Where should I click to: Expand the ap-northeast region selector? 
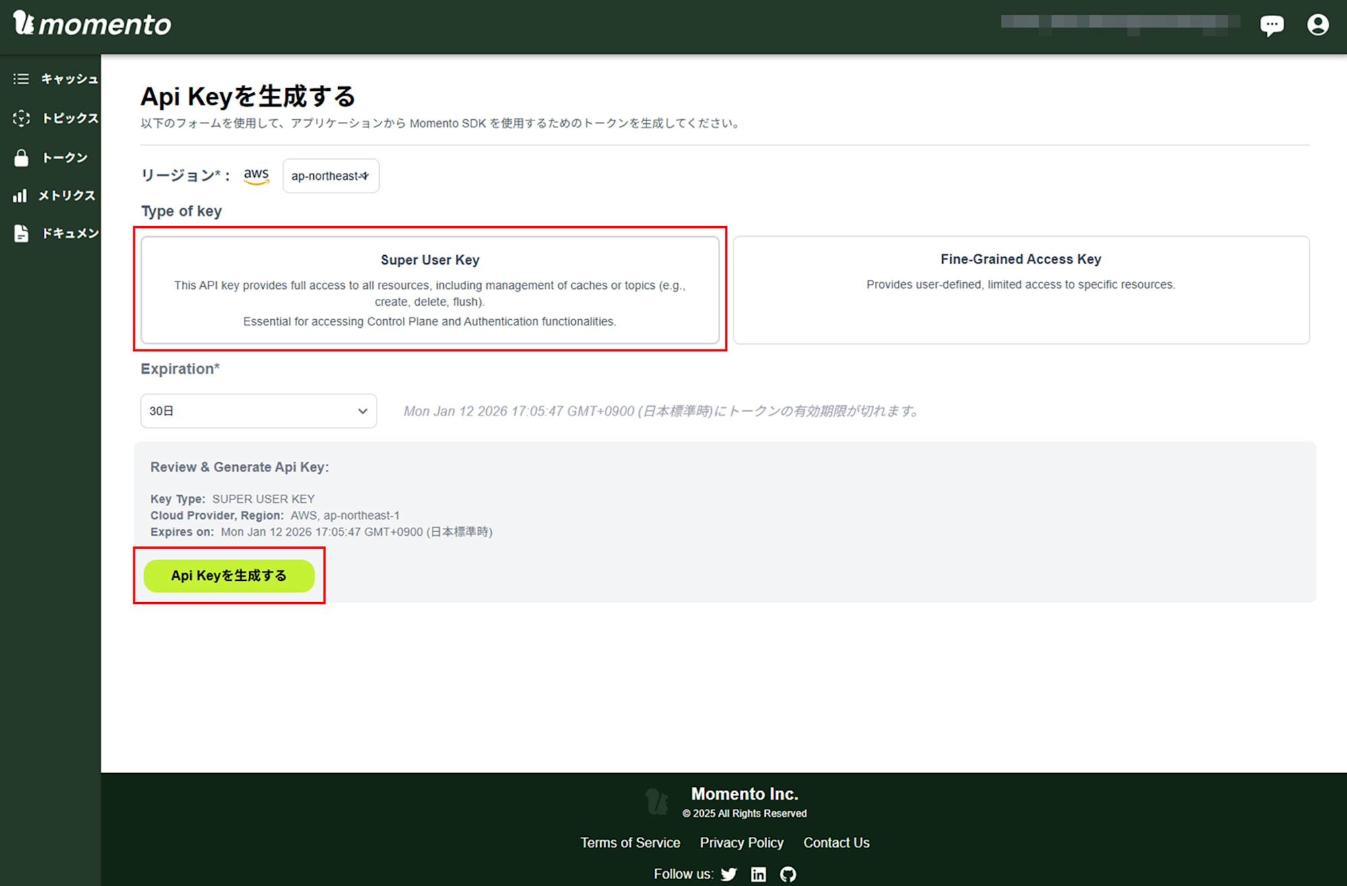330,176
